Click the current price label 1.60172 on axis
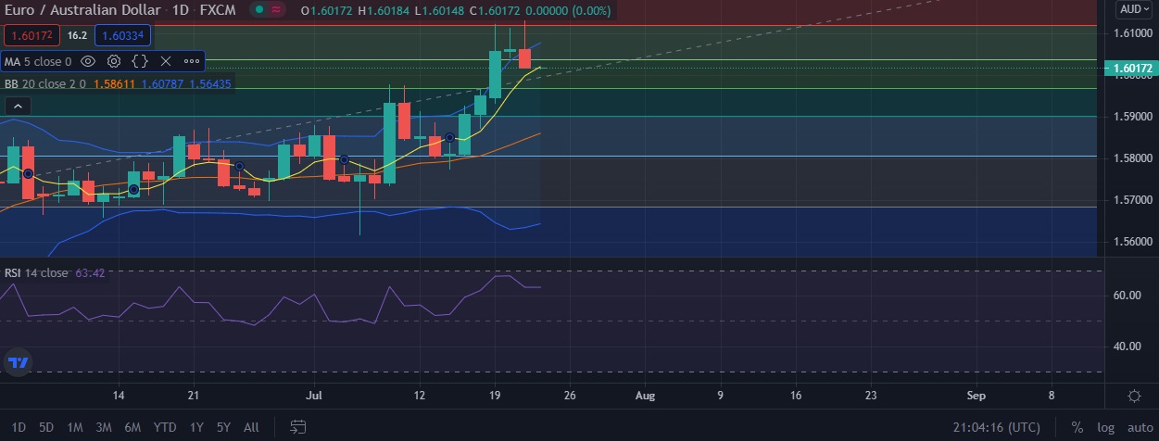 click(x=1133, y=69)
